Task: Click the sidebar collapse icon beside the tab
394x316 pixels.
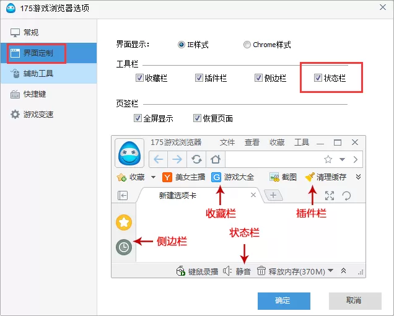Action: tap(123, 195)
